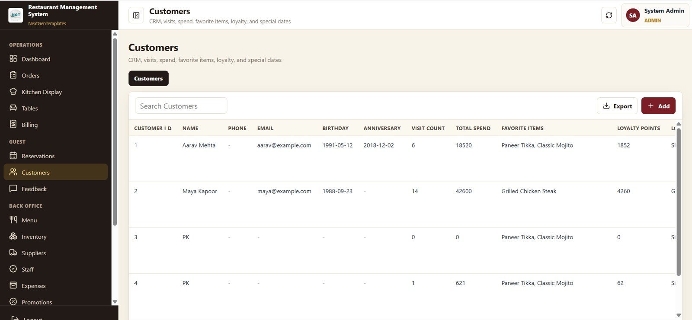This screenshot has width=692, height=320.
Task: Click the Loyalty Points column header
Action: click(x=638, y=128)
